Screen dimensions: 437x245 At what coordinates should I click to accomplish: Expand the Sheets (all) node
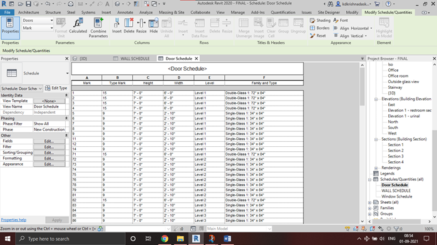(370, 202)
